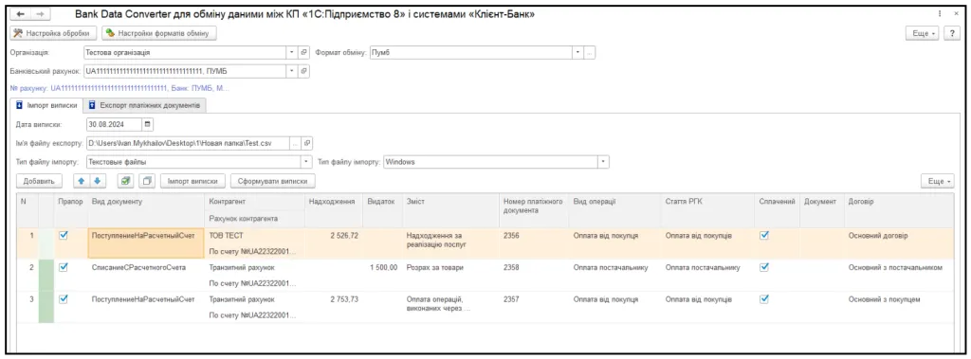Expand the Організація dropdown

coord(292,53)
